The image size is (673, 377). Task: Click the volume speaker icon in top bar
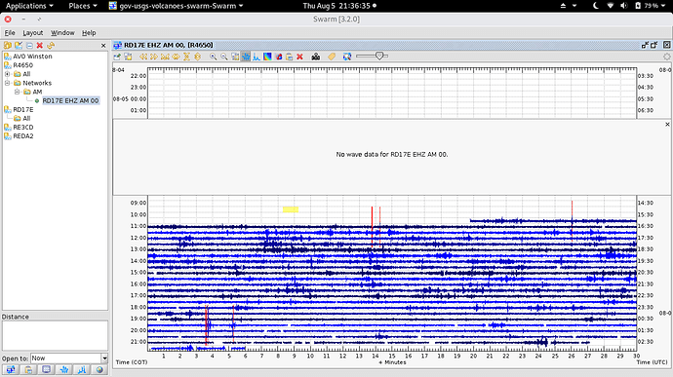click(x=623, y=6)
